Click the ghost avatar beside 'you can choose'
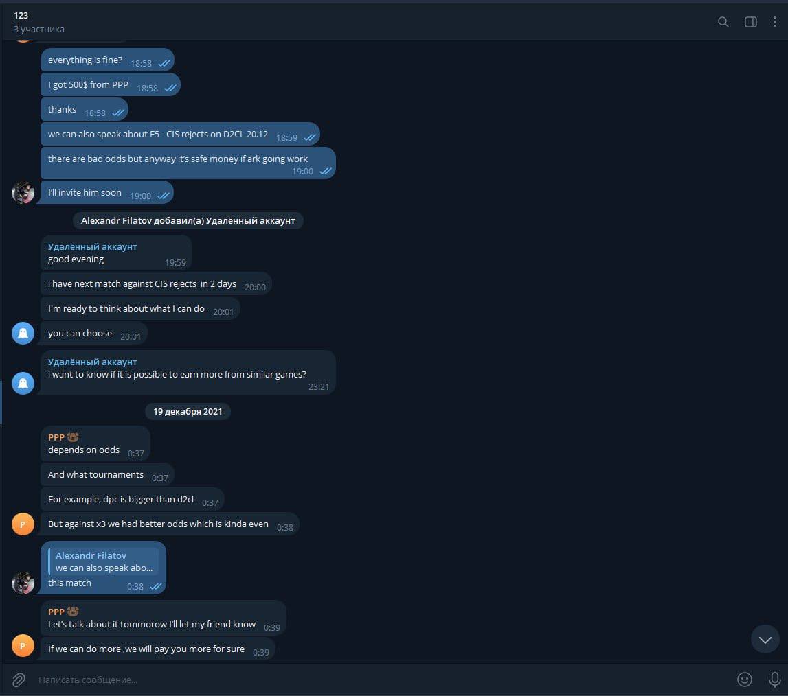 (x=23, y=333)
